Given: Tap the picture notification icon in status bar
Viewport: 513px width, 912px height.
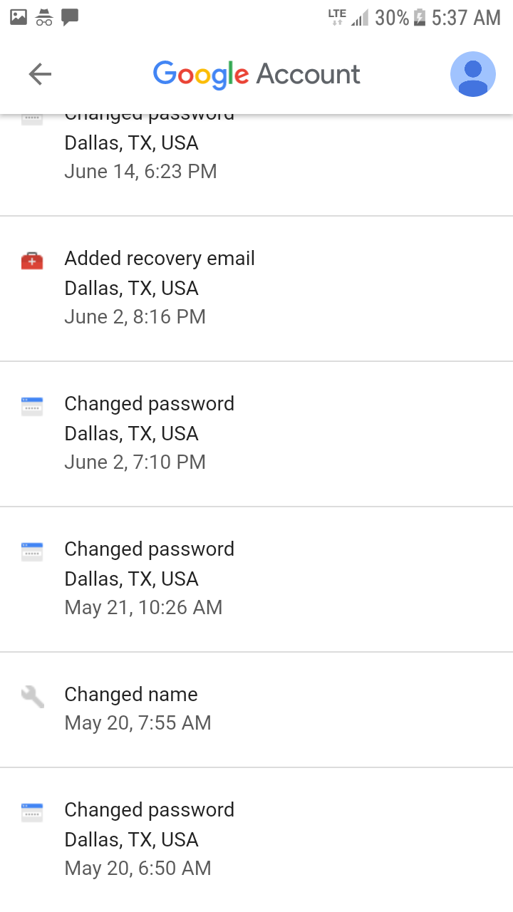Looking at the screenshot, I should 19,17.
